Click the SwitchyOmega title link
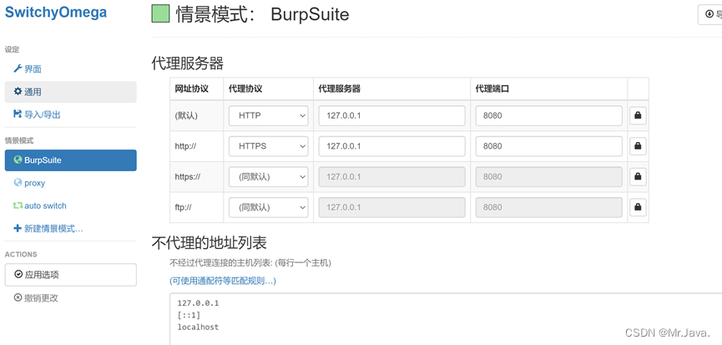Viewport: 722px width, 345px height. tap(56, 13)
